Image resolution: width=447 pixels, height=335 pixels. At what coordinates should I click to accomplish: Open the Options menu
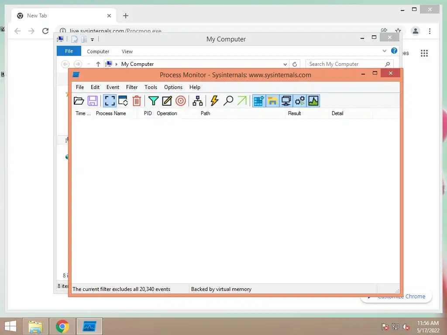pyautogui.click(x=173, y=87)
